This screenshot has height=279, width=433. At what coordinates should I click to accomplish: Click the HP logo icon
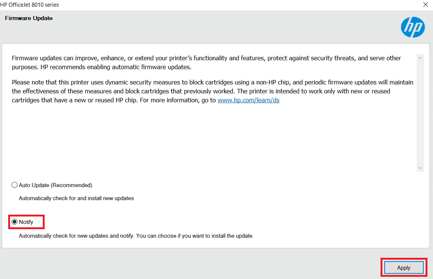[413, 27]
